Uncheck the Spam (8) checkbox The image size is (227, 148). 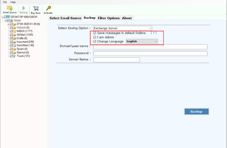coord(11,49)
